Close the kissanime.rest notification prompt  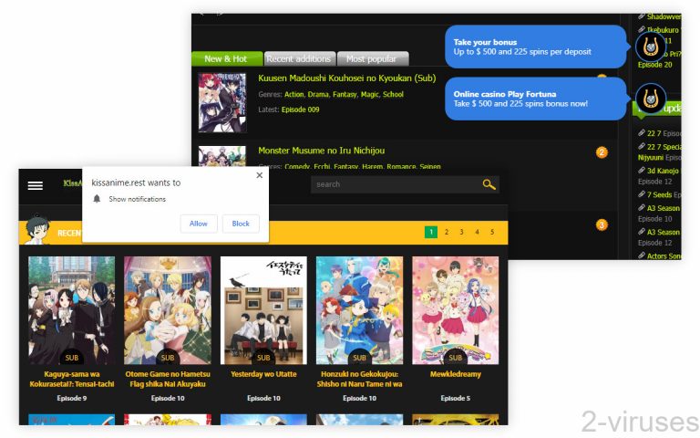(x=260, y=175)
